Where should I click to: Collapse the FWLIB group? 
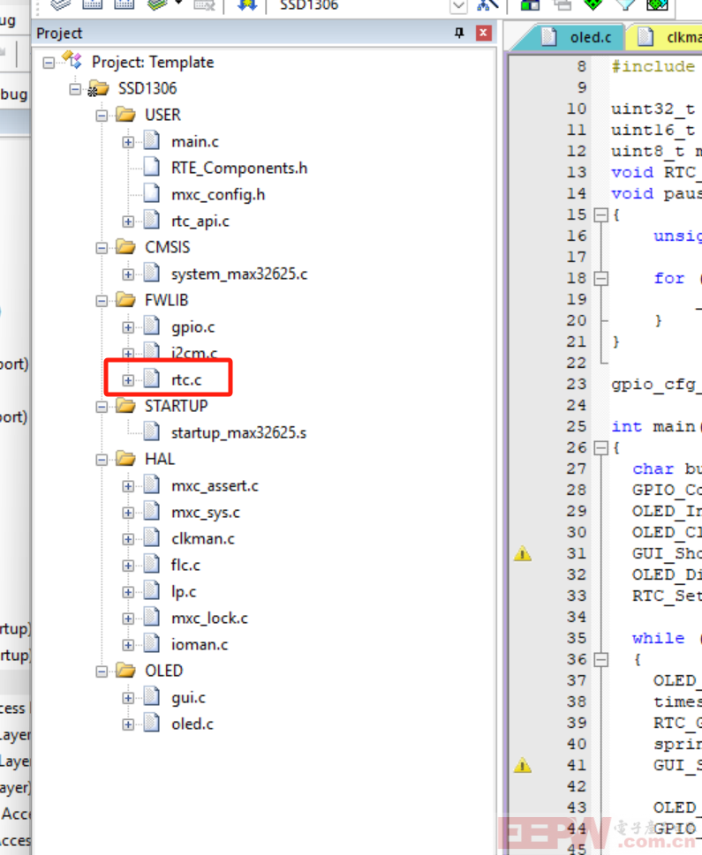click(x=102, y=301)
